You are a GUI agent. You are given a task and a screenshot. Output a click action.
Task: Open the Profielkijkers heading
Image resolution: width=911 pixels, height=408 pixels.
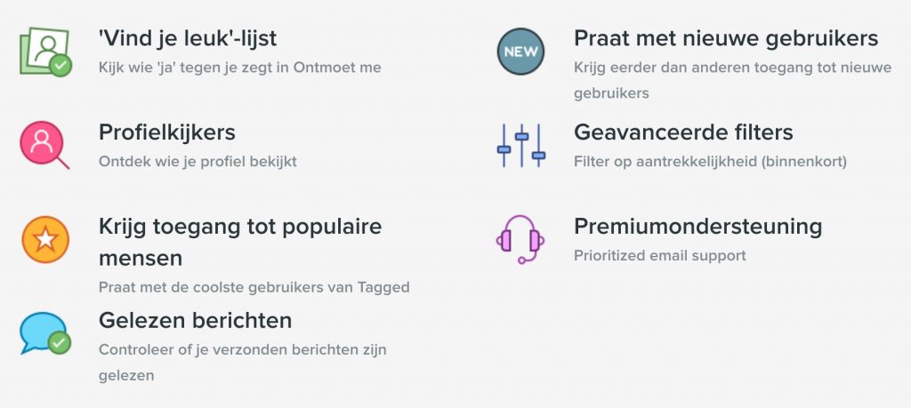[166, 132]
